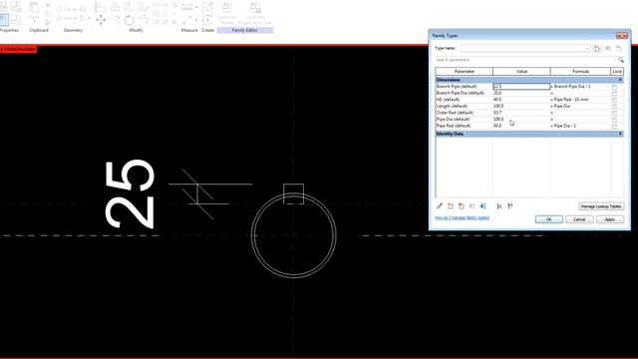Click the Measure panel label in ribbon
The image size is (638, 359).
pos(189,31)
